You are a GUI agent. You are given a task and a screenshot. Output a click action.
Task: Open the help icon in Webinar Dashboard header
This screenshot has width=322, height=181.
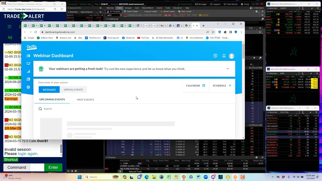pos(215,56)
